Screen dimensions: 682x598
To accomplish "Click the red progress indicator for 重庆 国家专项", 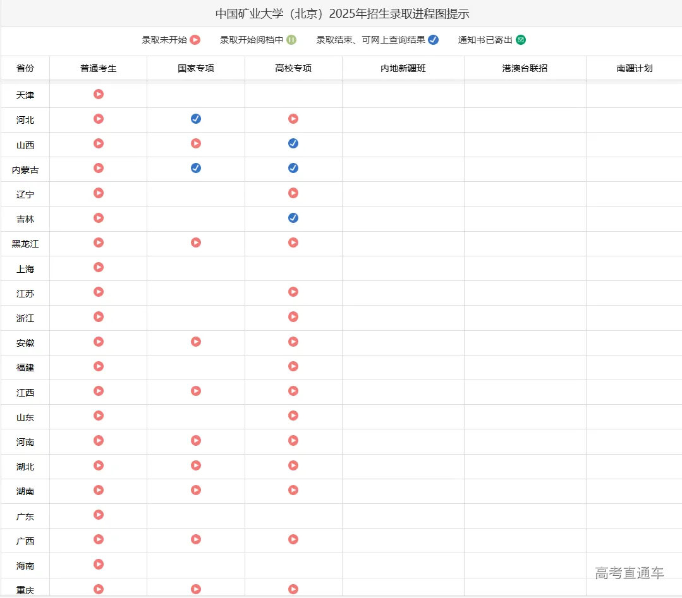I will pyautogui.click(x=196, y=589).
